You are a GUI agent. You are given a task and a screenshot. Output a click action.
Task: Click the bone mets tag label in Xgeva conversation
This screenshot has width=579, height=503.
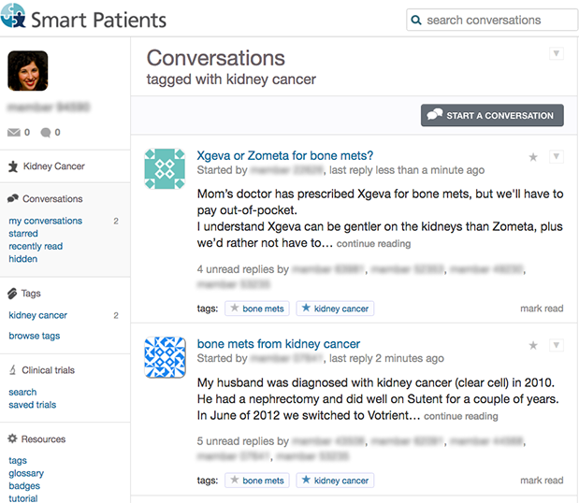(x=263, y=309)
